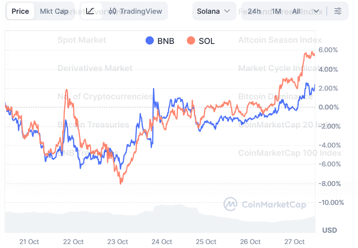This screenshot has height=248, width=358.
Task: Toggle SOL series via legend label
Action: coord(207,41)
